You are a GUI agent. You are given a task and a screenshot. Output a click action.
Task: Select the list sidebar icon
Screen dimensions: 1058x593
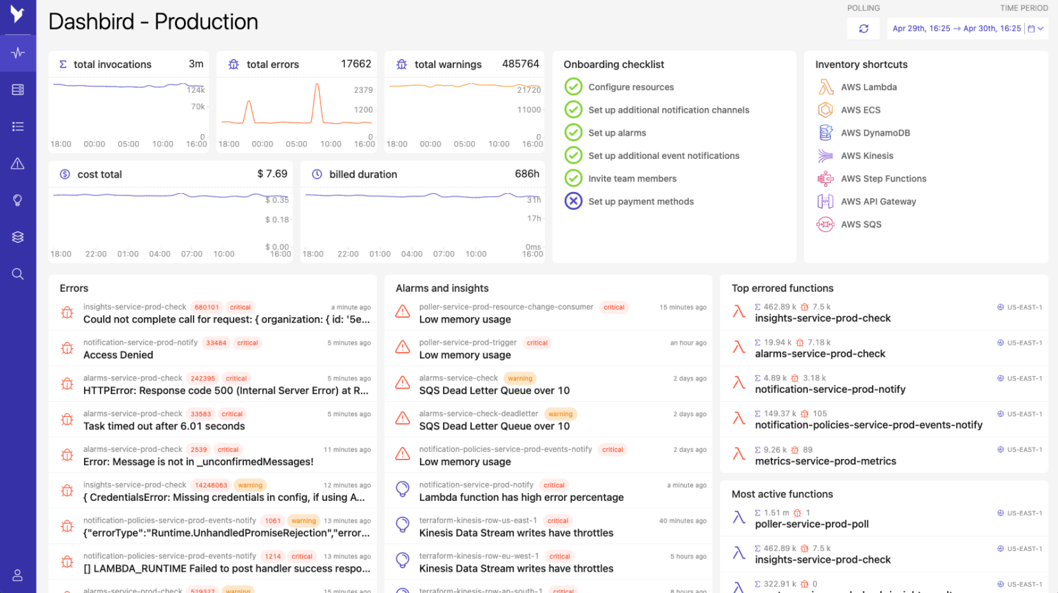point(18,127)
